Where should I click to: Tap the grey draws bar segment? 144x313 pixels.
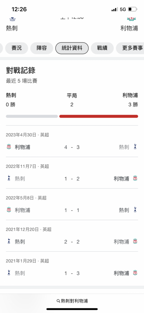32,116
